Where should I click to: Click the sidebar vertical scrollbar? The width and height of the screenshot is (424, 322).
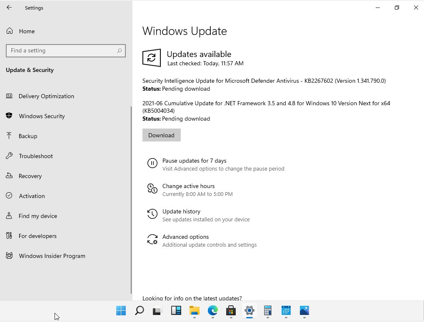[131, 200]
